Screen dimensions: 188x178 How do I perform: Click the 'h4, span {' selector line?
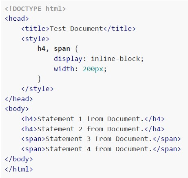coord(58,49)
